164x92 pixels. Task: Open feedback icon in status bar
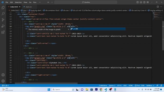[157, 85]
